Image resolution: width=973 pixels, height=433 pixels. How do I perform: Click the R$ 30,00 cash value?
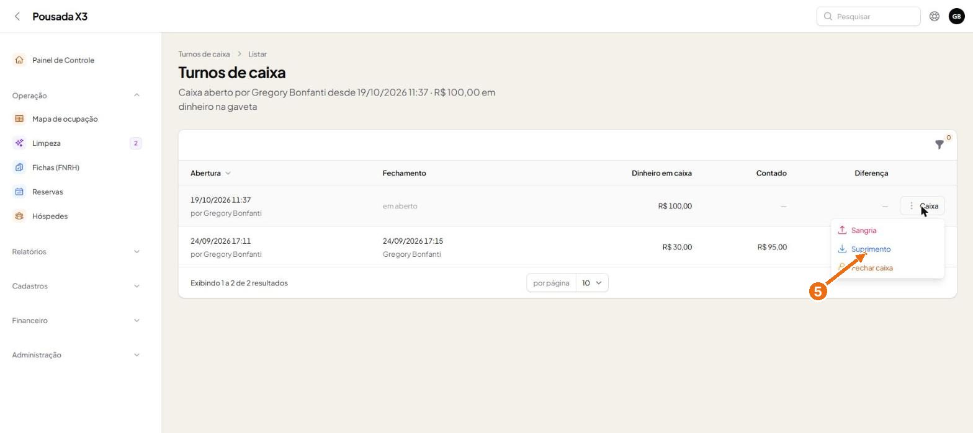pyautogui.click(x=677, y=247)
